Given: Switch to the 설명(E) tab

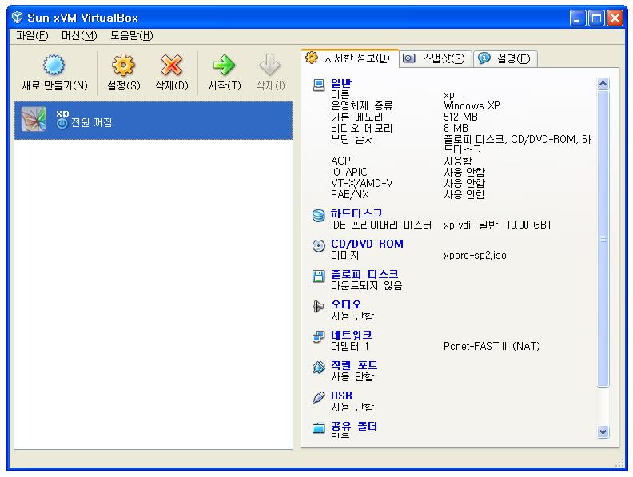Looking at the screenshot, I should tap(505, 58).
